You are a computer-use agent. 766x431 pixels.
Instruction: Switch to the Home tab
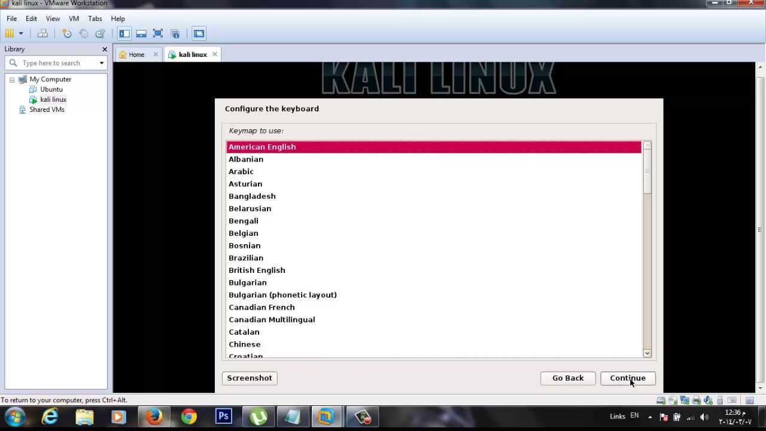tap(136, 54)
